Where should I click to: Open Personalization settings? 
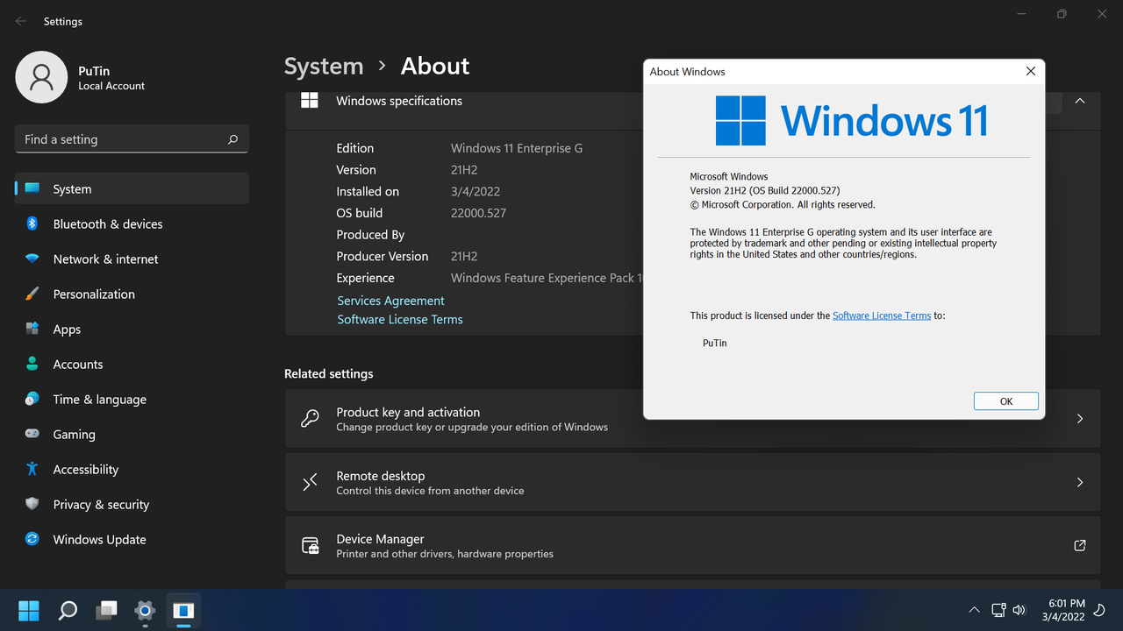point(132,294)
